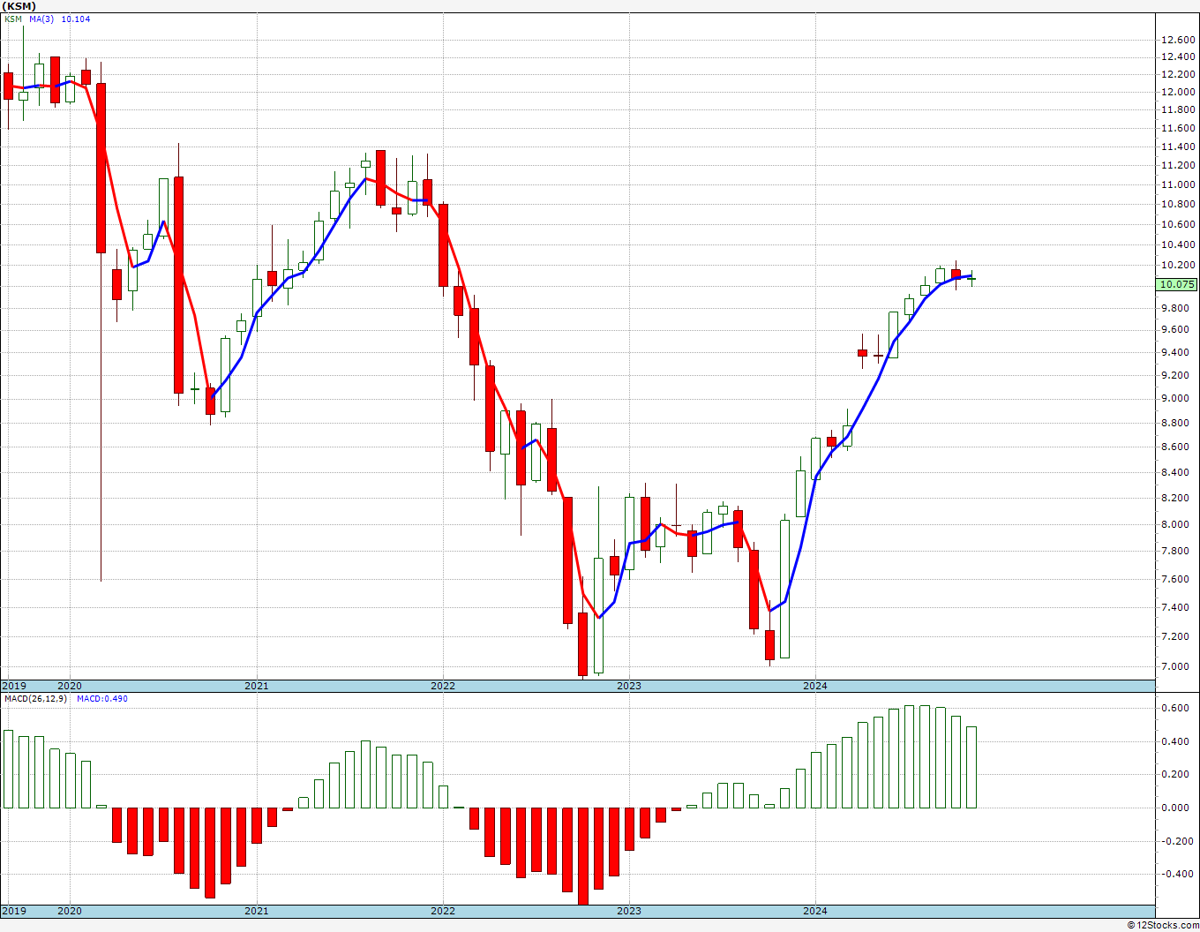Click the 2021 label on price time axis

[257, 686]
